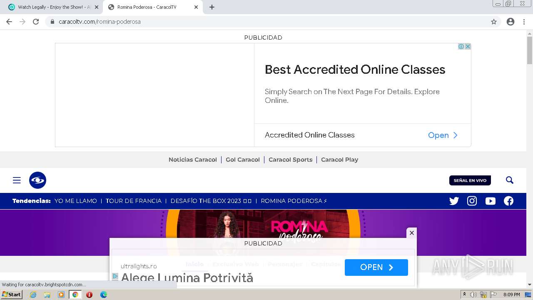Open Windows Start menu
This screenshot has height=300, width=533.
(x=12, y=294)
